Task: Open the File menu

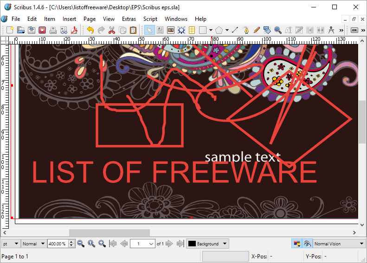Action: (16, 19)
